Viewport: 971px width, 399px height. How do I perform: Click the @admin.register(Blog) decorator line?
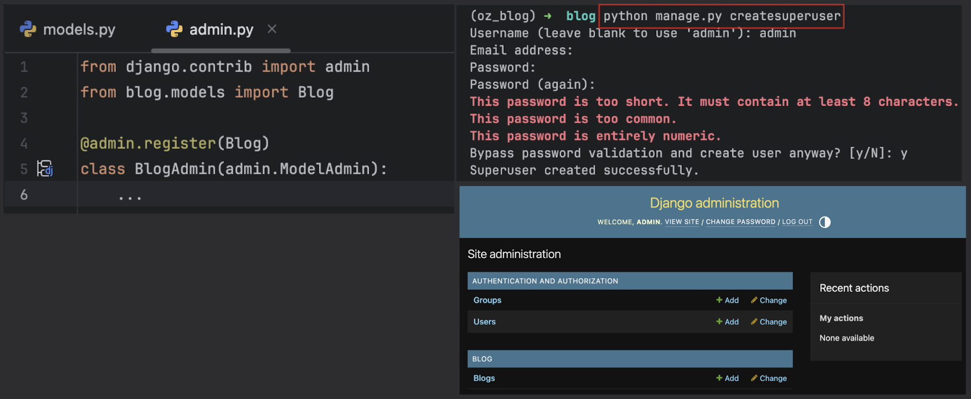(x=175, y=143)
